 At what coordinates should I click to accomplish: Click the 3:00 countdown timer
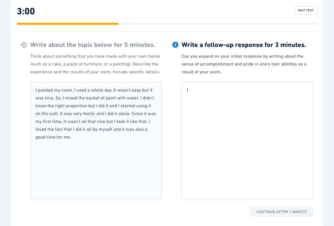26,11
